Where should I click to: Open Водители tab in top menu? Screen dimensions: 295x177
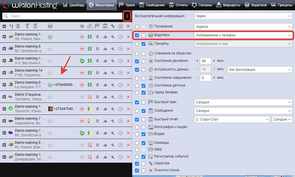coord(256,5)
